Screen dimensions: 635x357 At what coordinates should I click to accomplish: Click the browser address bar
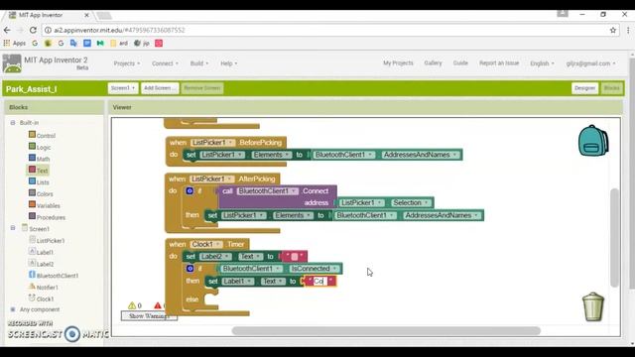coord(330,30)
